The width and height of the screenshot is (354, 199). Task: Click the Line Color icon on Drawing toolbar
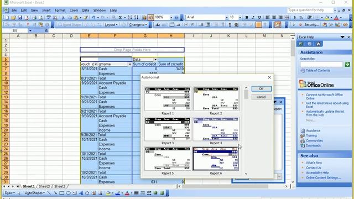(117, 193)
